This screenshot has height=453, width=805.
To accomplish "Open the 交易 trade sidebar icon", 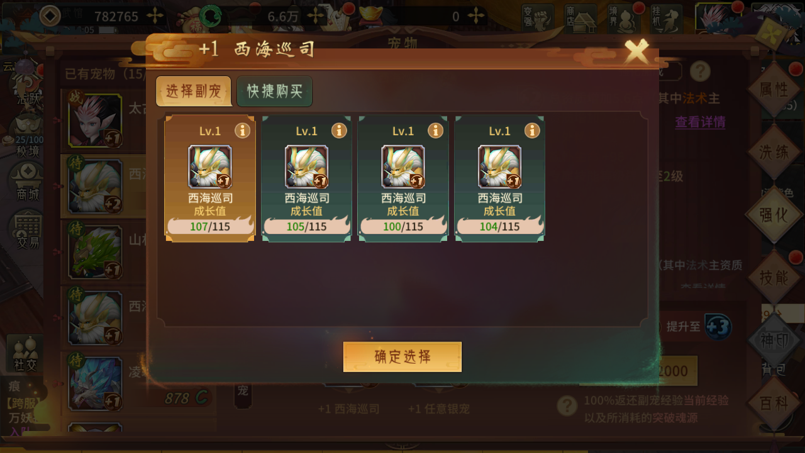I will click(x=26, y=229).
